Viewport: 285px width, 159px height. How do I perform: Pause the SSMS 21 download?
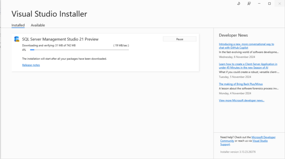click(180, 39)
